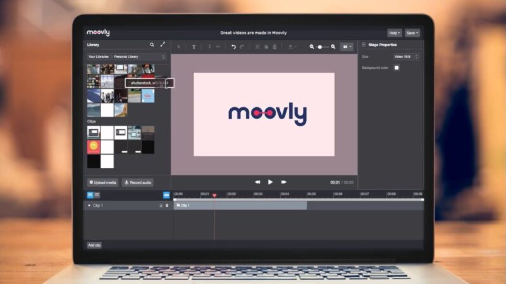The image size is (506, 284).
Task: Click the 00:01 current time readout
Action: (335, 182)
